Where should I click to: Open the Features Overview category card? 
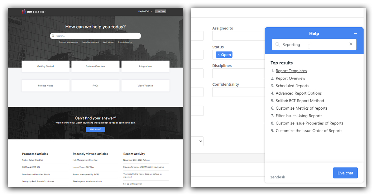click(x=95, y=66)
